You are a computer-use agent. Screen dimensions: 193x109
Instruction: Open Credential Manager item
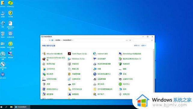74,74
